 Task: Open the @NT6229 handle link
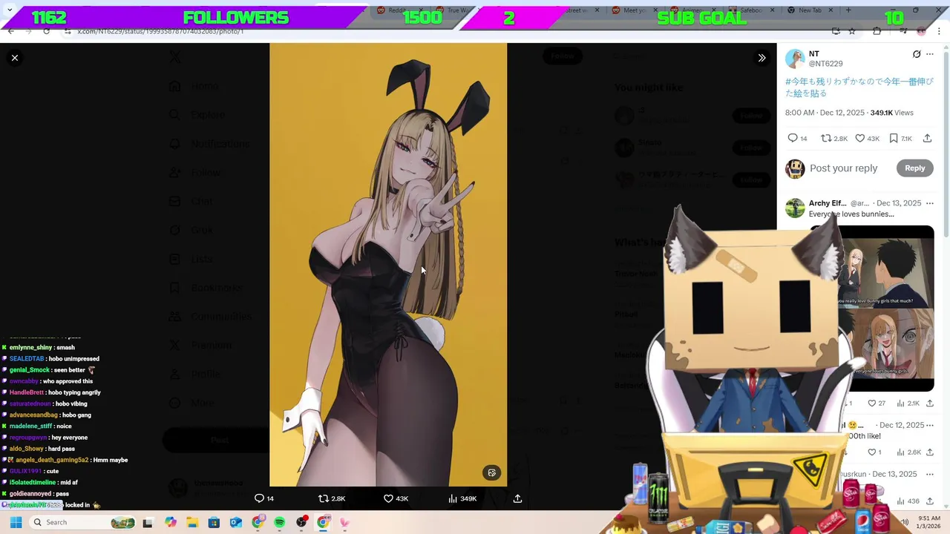[x=825, y=64]
